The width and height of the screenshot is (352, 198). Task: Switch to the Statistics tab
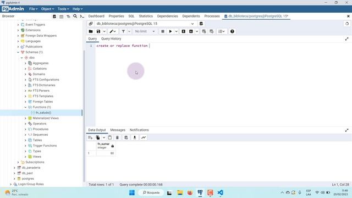[146, 16]
